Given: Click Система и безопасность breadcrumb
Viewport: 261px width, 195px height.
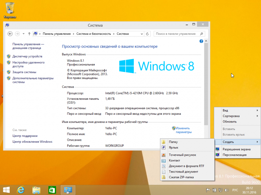Looking at the screenshot, I should (94, 34).
